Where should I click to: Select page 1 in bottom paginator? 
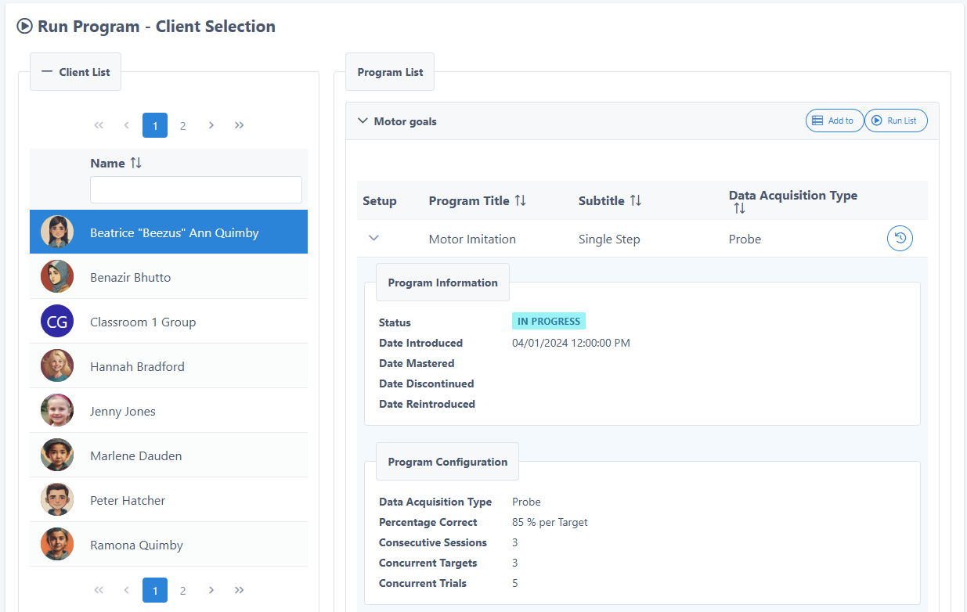click(x=155, y=590)
